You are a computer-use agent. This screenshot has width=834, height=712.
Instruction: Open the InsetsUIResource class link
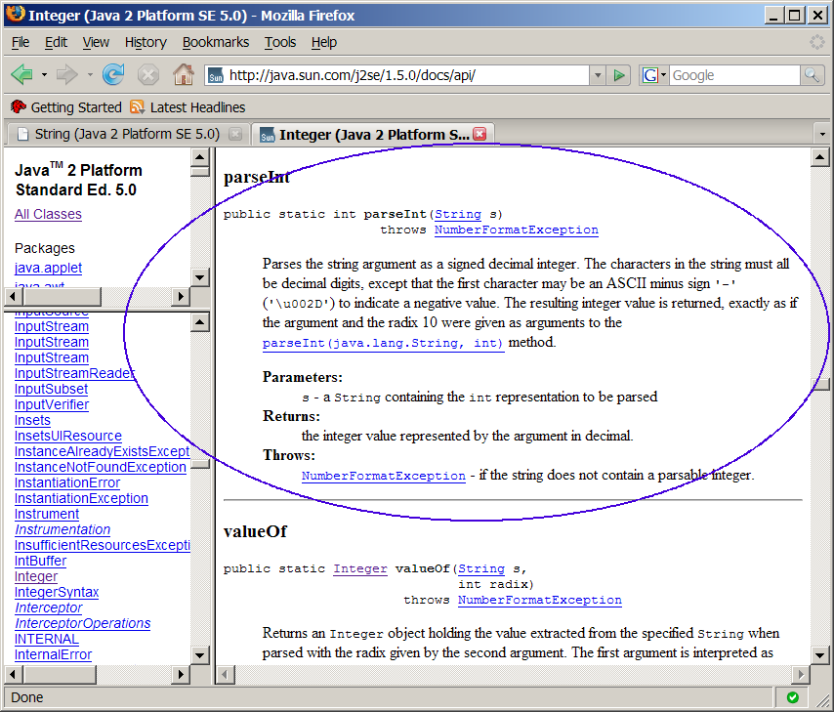68,436
